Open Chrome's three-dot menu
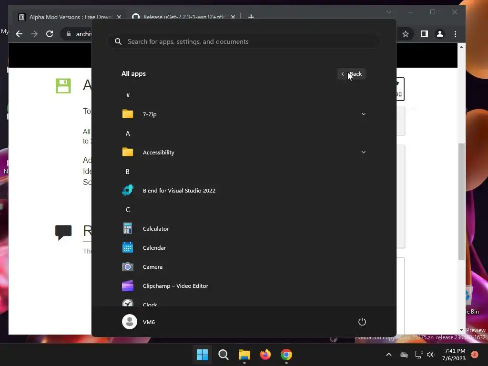 point(455,34)
